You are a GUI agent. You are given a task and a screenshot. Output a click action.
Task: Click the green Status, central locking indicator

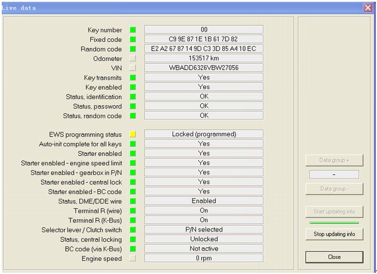click(x=133, y=239)
